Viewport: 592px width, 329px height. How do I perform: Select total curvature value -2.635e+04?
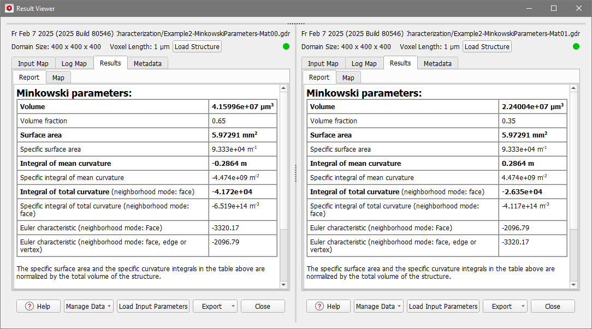coord(522,192)
